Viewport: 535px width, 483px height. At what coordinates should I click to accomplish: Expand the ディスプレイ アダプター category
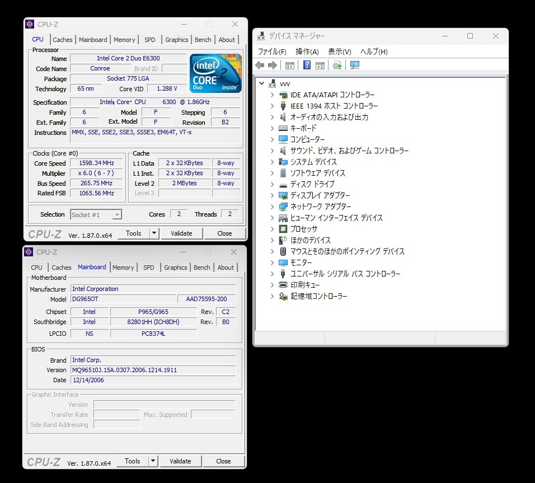tap(272, 195)
